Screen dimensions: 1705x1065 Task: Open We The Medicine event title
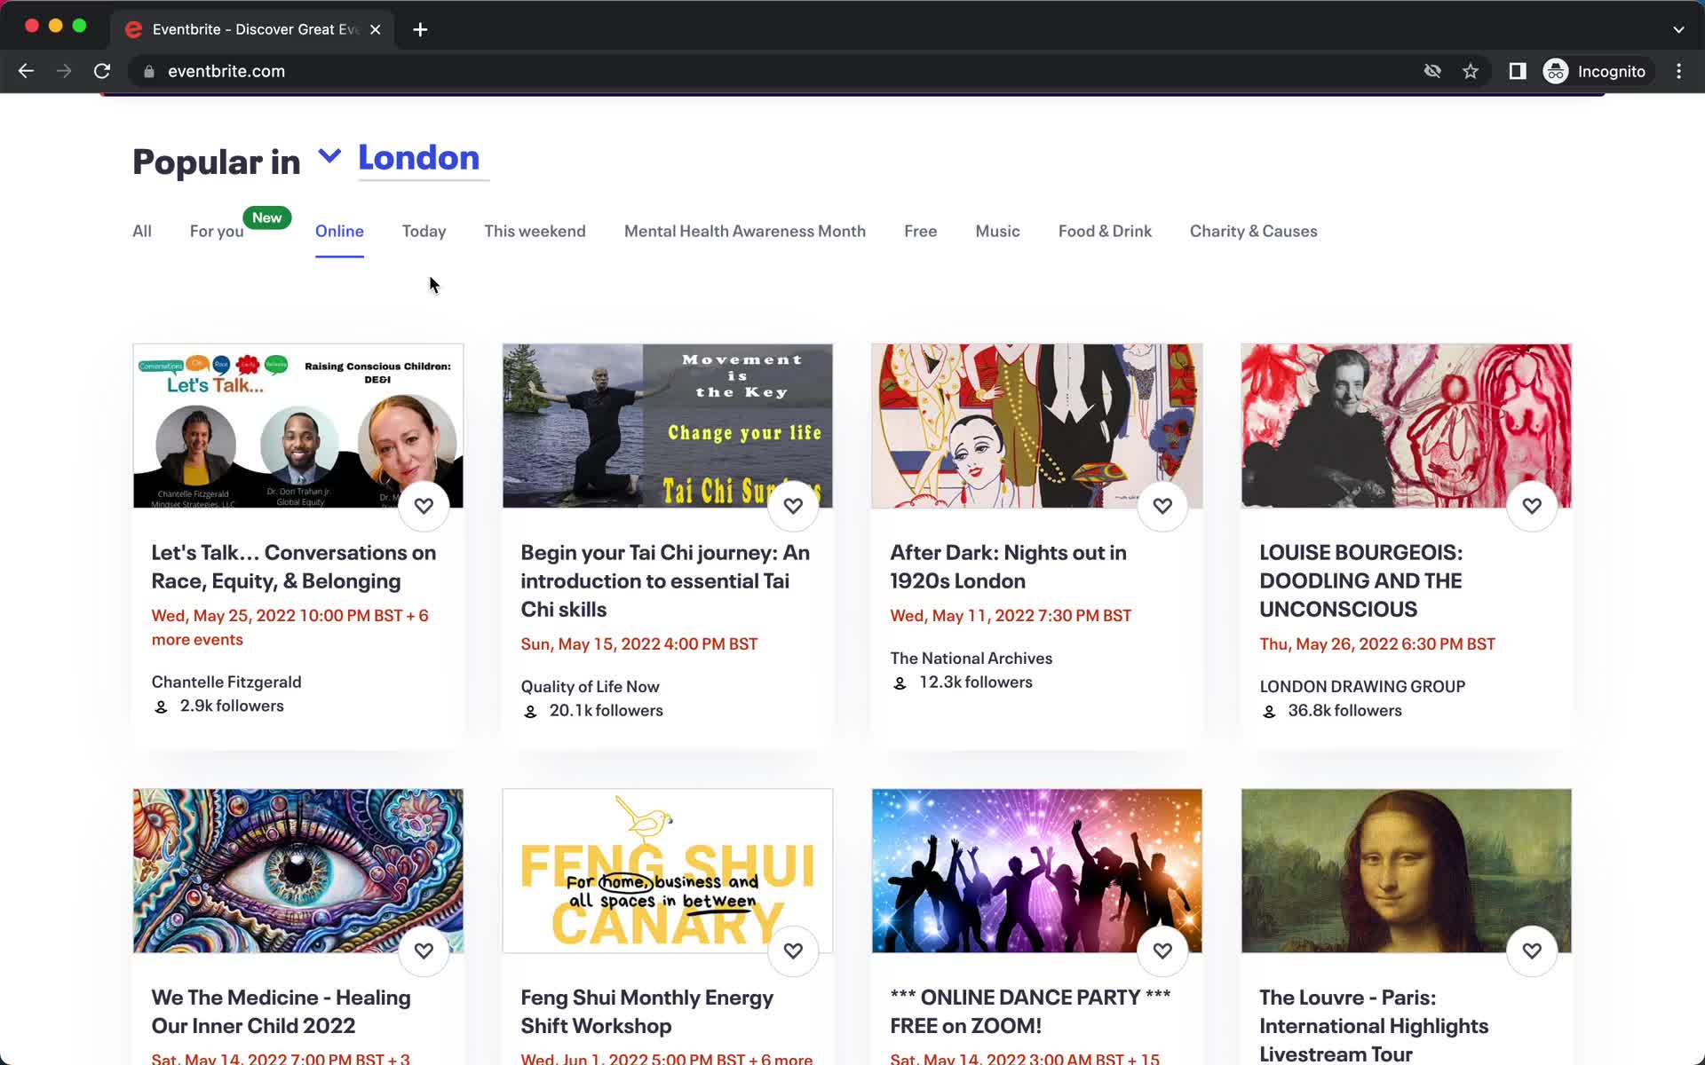[x=281, y=1011]
